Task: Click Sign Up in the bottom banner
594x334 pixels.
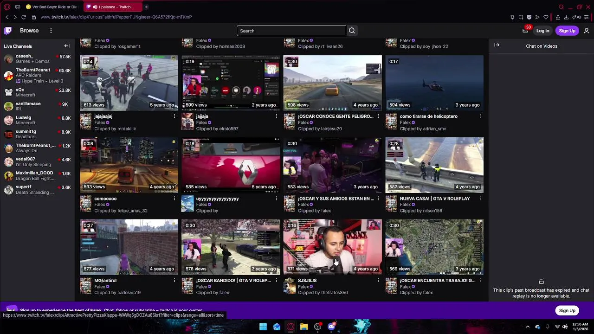Action: click(567, 310)
